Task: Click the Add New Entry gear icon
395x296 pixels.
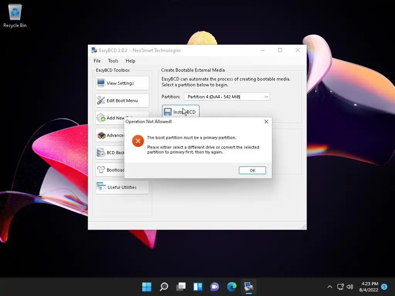Action: 101,118
